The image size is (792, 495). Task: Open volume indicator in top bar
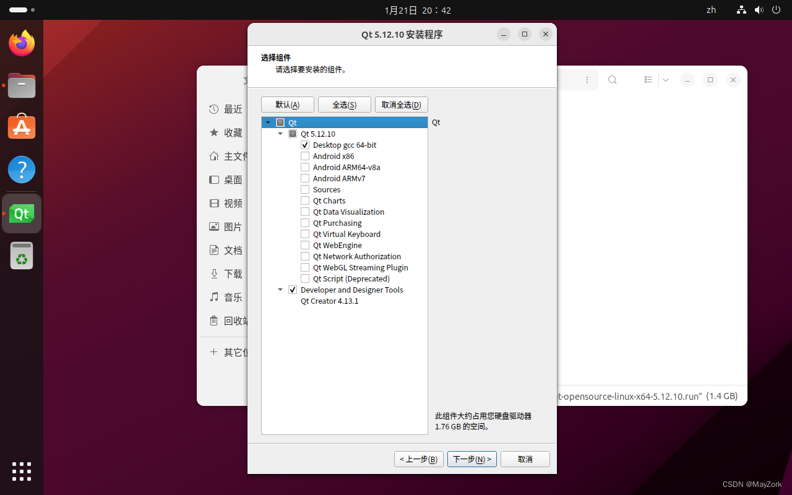[759, 10]
